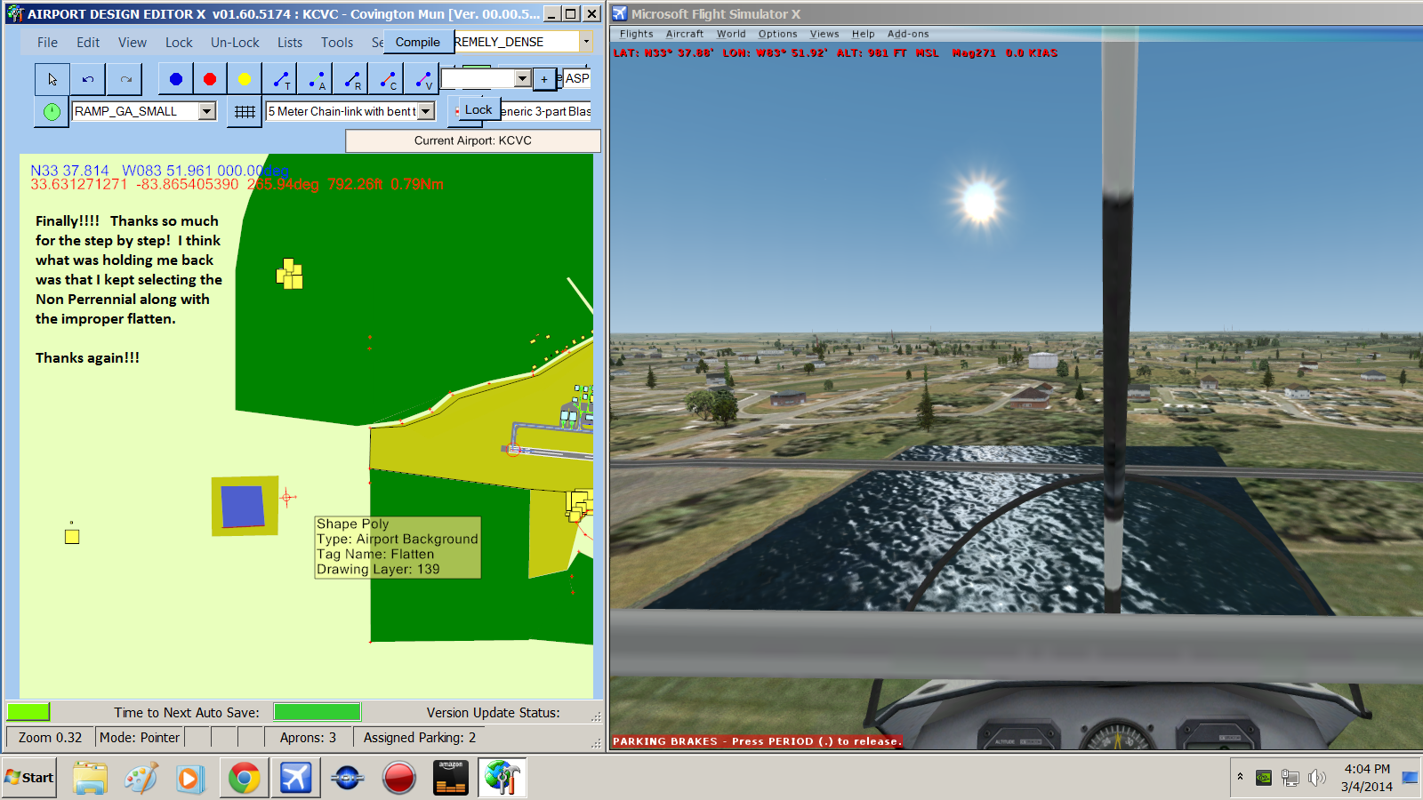The height and width of the screenshot is (800, 1423).
Task: Open the density dropdown showing REMELY_DENSE
Action: click(584, 41)
